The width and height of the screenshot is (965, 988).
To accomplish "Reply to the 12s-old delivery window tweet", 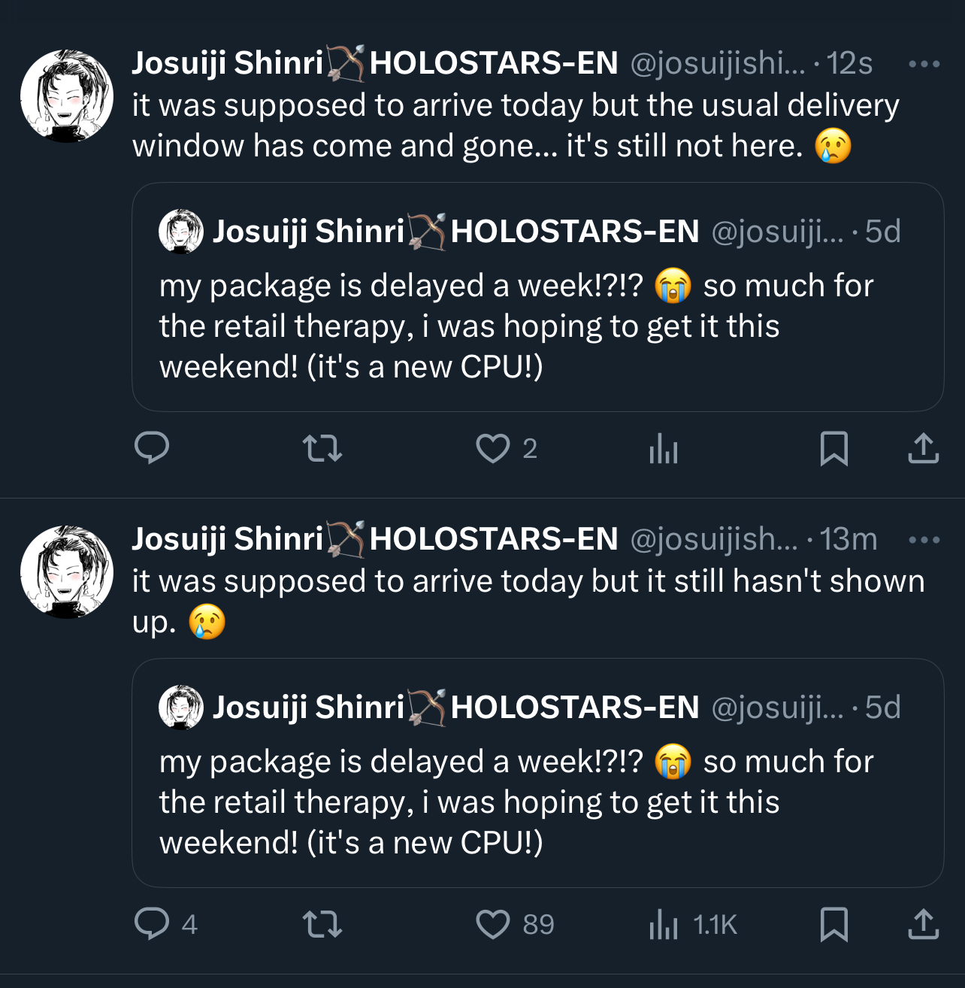I will (151, 448).
